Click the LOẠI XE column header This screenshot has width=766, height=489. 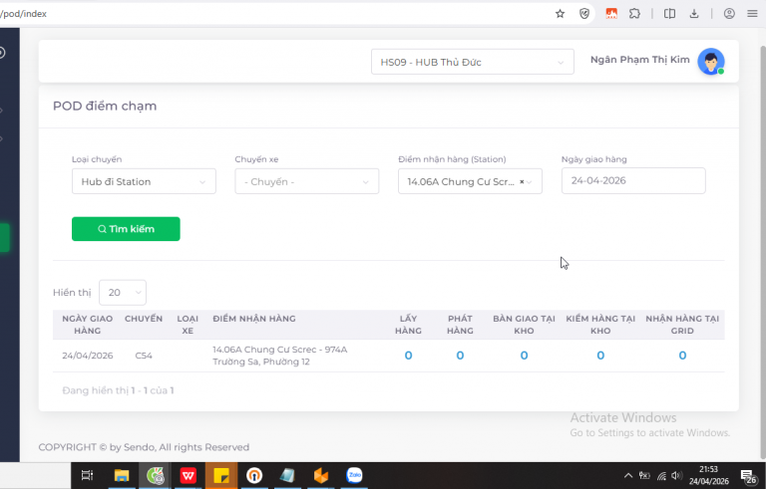[x=188, y=325]
